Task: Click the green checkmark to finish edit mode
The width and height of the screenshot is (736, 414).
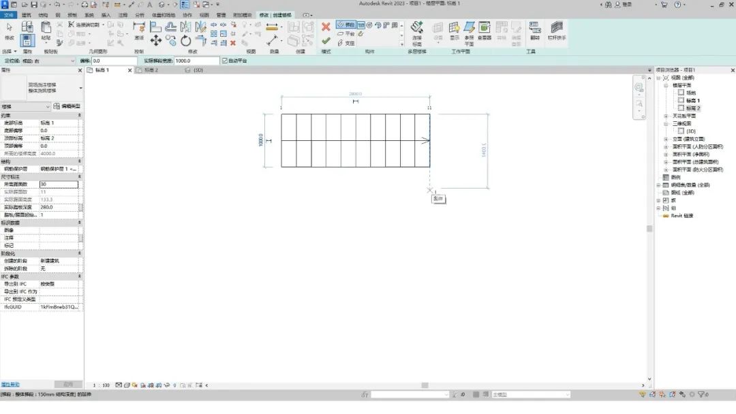Action: coord(326,41)
